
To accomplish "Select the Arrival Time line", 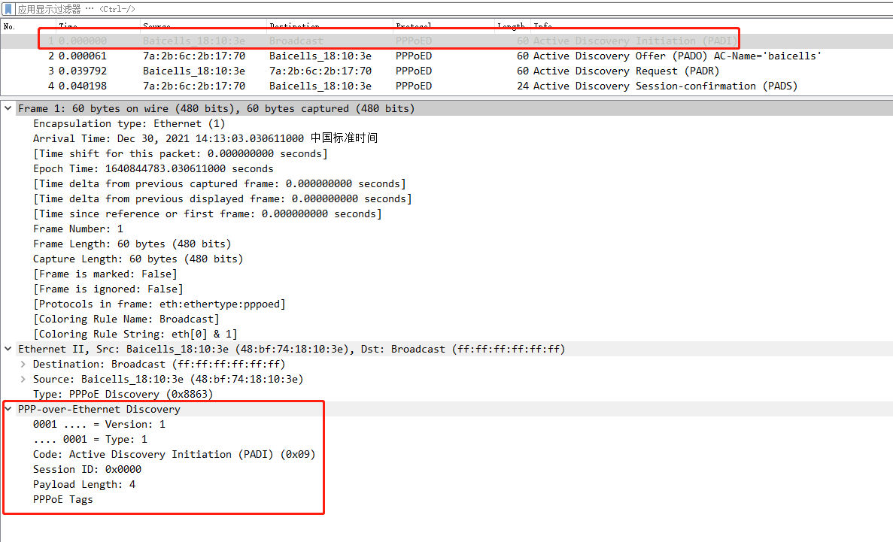I will point(205,138).
